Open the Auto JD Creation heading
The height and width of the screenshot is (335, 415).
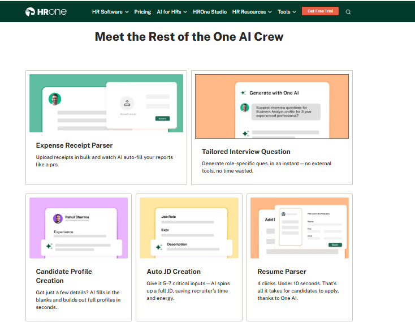tap(174, 272)
